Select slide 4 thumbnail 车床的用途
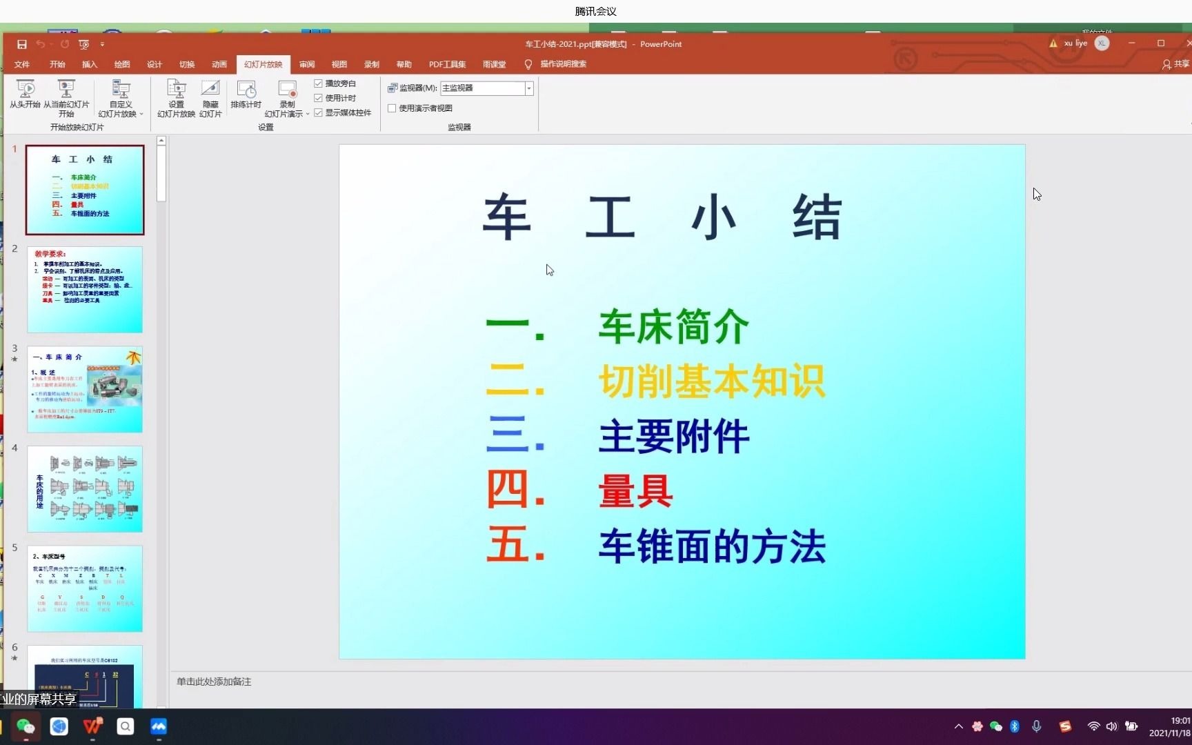 (85, 489)
